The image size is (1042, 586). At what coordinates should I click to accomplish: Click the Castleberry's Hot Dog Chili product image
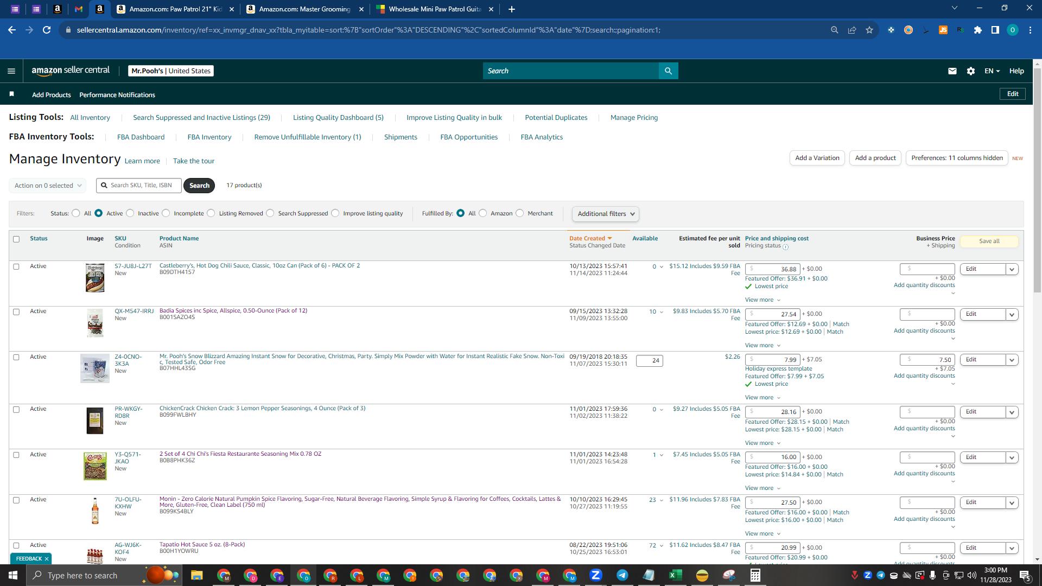pyautogui.click(x=95, y=278)
